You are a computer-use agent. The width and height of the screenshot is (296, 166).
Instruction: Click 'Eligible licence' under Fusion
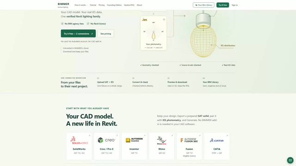point(189,156)
